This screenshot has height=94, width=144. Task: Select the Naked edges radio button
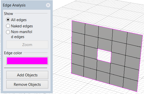click(8, 26)
